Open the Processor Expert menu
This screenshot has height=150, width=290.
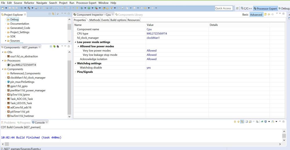[86, 3]
